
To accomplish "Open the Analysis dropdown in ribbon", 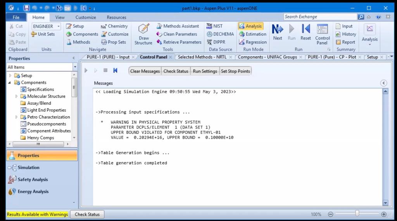I will pos(369,34).
